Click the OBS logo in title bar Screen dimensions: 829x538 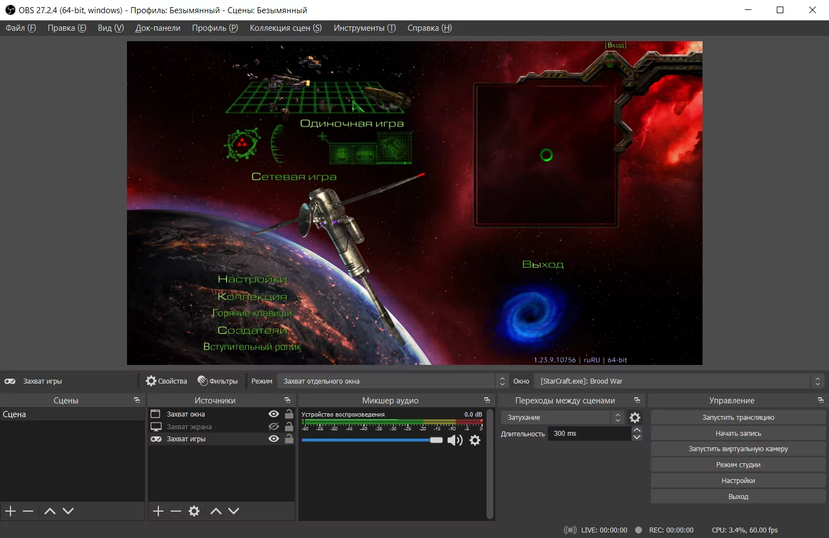[x=10, y=10]
